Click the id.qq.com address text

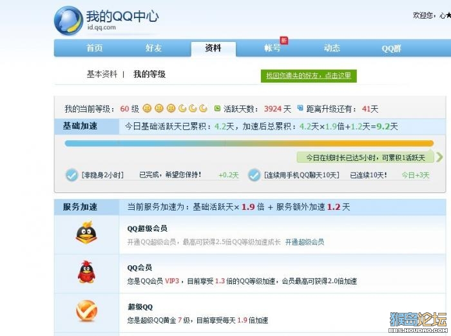click(x=102, y=27)
